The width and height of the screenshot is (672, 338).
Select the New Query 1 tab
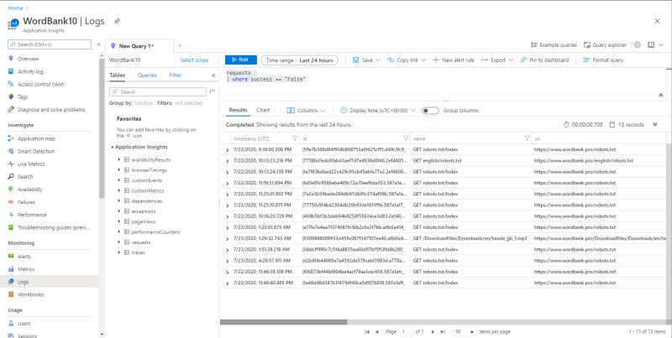click(139, 46)
